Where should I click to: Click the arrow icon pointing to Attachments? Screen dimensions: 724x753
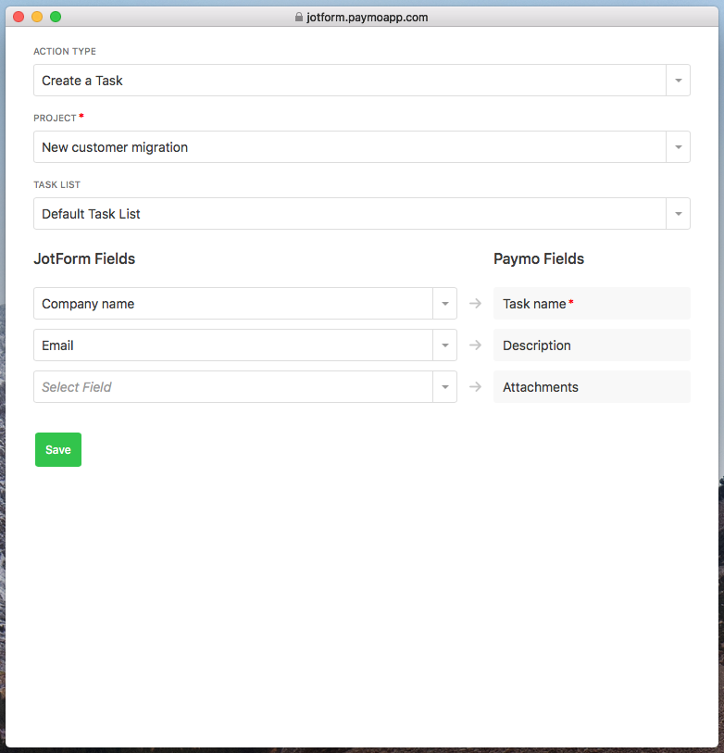pos(475,386)
